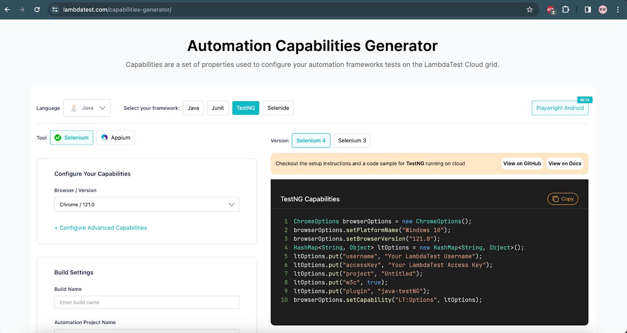
Task: Open the Language dropdown showing Java
Action: 87,108
